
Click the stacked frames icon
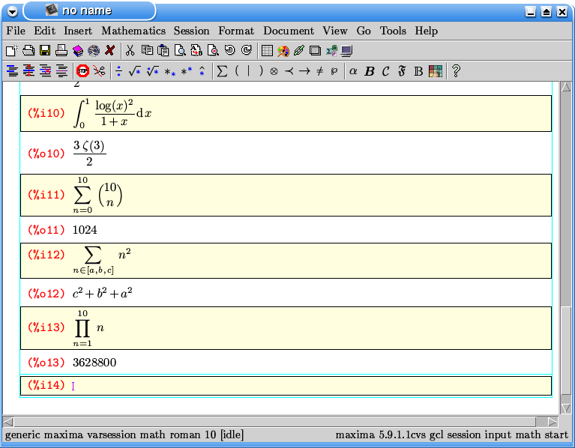pos(315,50)
